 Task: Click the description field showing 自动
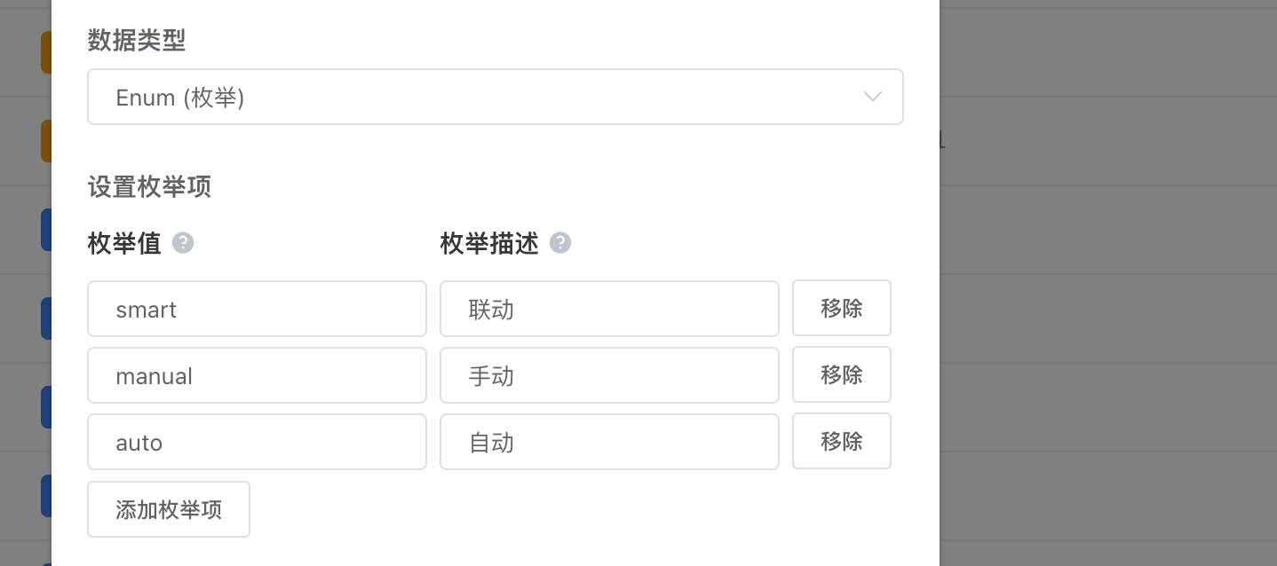[609, 442]
